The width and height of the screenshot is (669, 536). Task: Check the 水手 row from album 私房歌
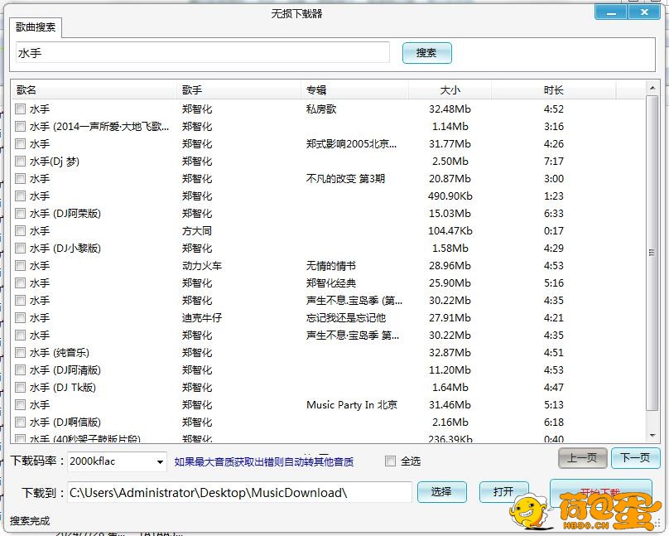point(20,109)
